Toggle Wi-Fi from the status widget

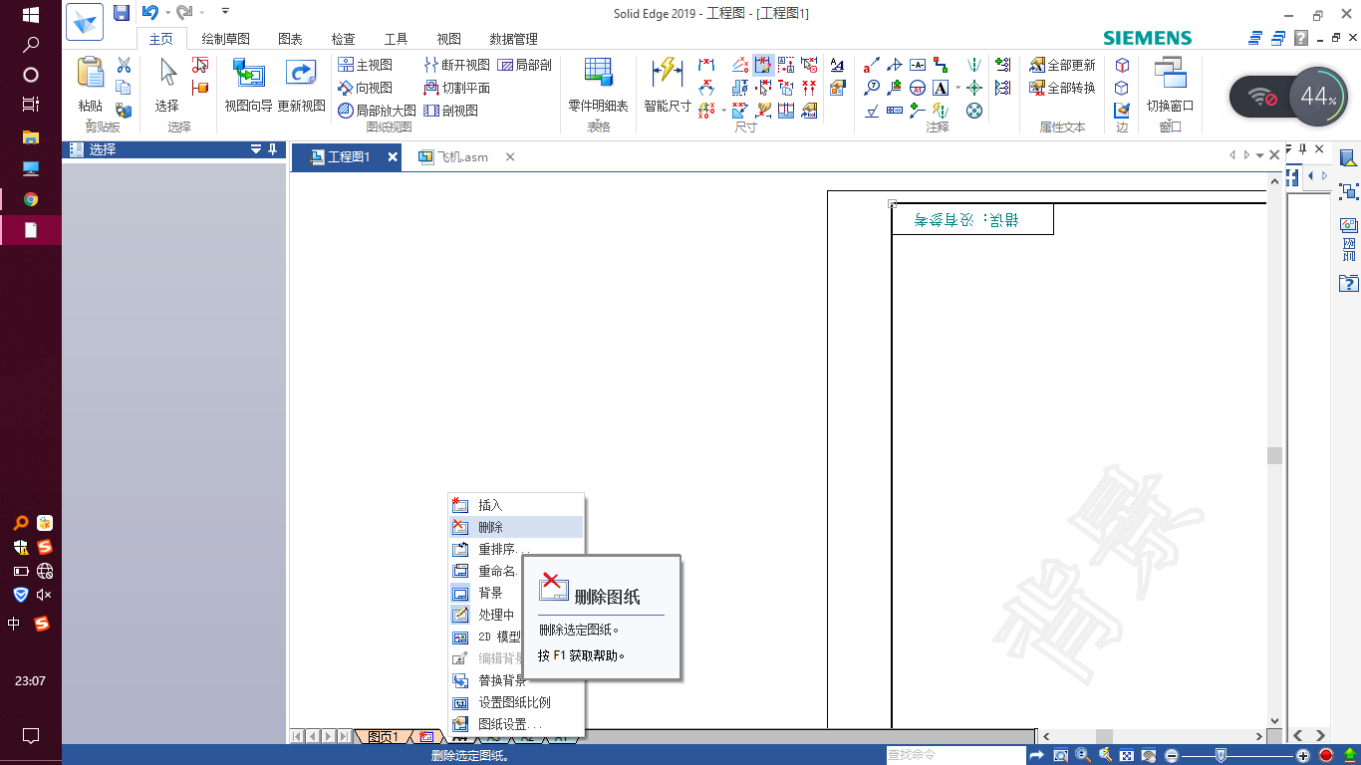1259,96
